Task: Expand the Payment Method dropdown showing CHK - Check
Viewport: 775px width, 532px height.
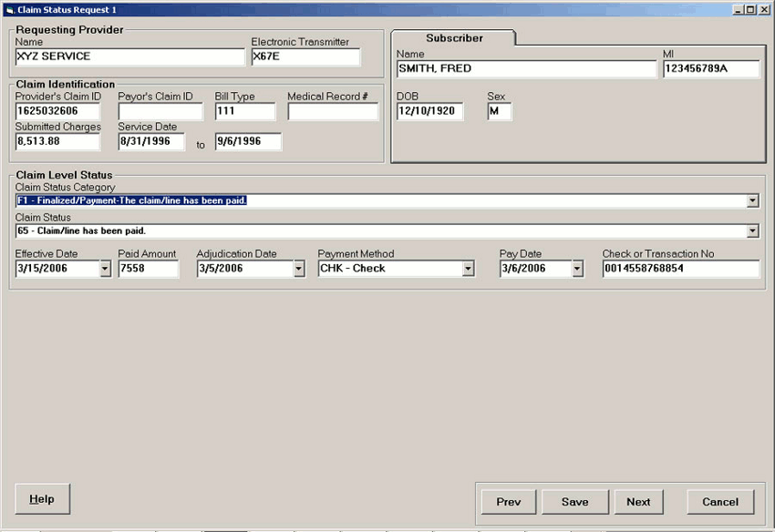Action: tap(468, 268)
